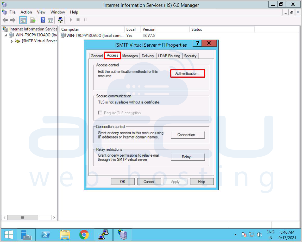Sort by the Version column header
Viewport: 302px width, 242px height.
(165, 29)
